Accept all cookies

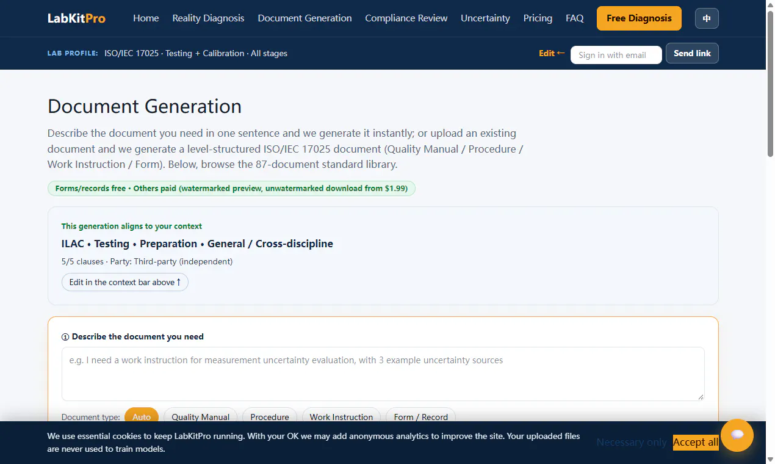click(x=696, y=442)
